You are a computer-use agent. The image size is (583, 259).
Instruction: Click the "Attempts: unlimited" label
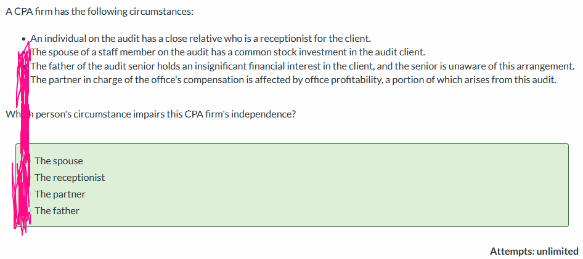[x=534, y=251]
